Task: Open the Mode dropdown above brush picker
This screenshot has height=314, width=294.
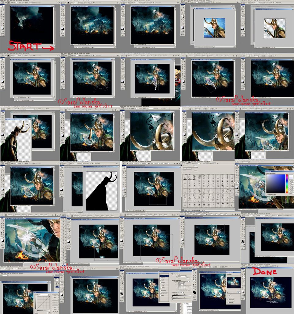Action: click(198, 163)
